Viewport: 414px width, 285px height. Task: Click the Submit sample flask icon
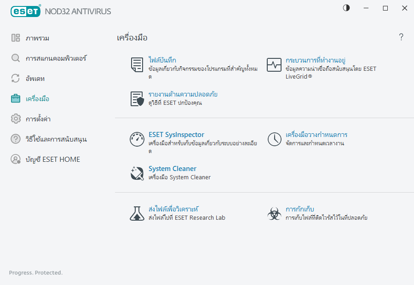tap(137, 213)
